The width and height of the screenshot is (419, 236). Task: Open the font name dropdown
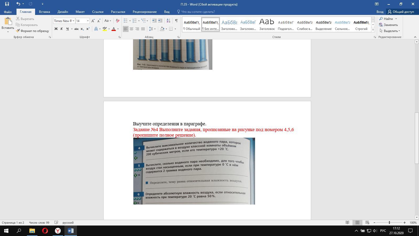pos(73,21)
